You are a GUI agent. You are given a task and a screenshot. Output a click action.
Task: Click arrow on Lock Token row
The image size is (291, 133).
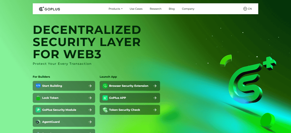coord(90,98)
